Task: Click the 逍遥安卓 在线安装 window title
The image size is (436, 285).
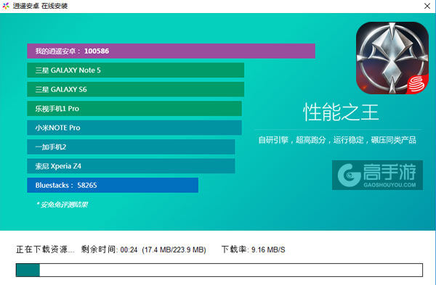Action: 40,6
